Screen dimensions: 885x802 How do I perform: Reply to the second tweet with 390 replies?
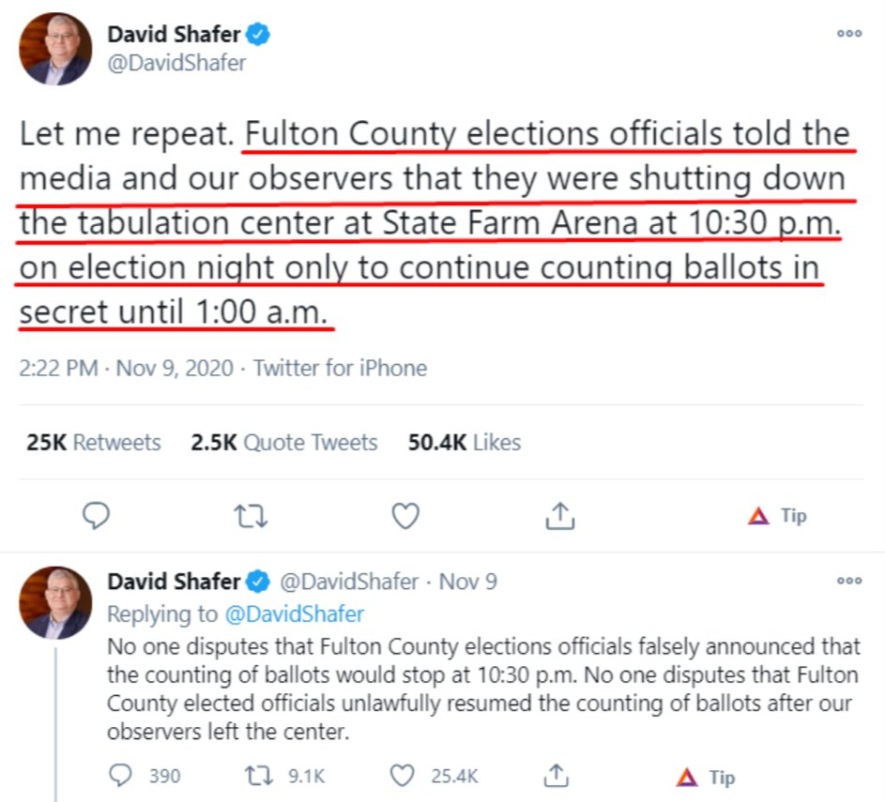click(122, 776)
